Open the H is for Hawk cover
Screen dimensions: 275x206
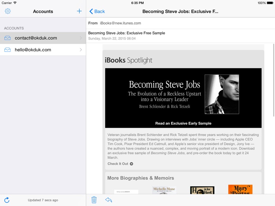click(x=202, y=190)
